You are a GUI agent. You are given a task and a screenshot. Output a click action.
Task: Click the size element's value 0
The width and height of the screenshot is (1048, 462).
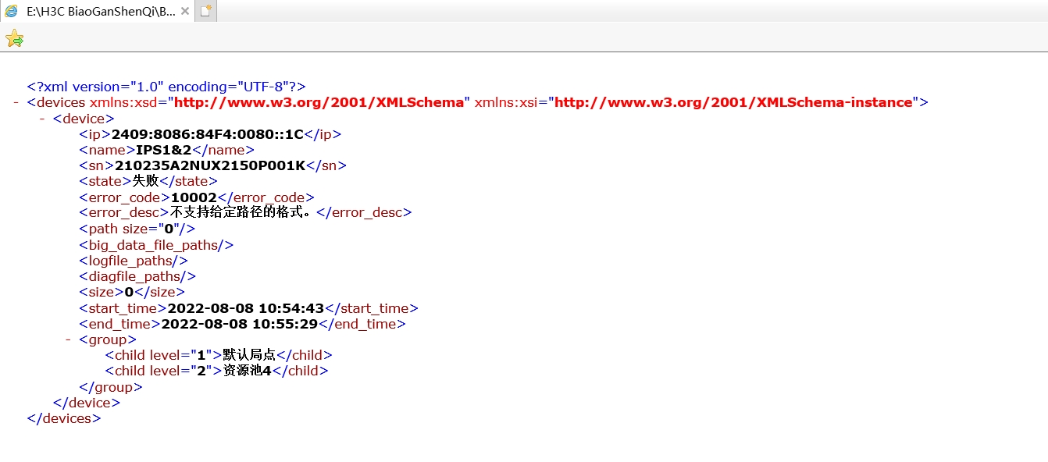pos(129,292)
